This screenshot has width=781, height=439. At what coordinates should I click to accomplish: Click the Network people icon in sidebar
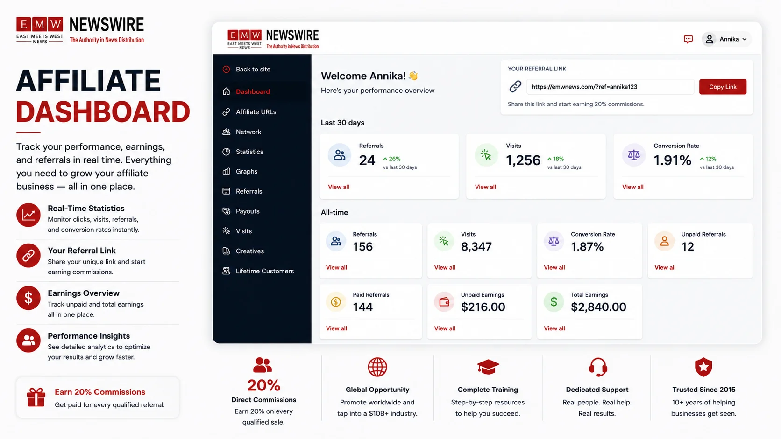coord(227,132)
